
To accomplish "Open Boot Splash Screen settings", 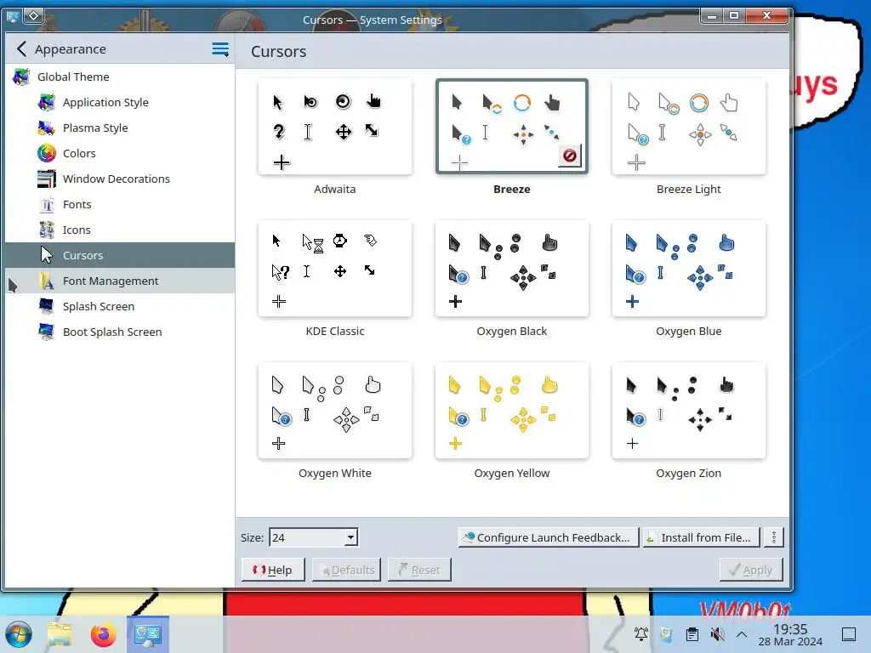I will [120, 332].
